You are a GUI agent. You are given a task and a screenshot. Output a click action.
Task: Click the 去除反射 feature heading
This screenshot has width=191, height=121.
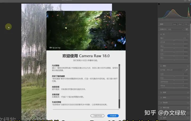coord(56,94)
